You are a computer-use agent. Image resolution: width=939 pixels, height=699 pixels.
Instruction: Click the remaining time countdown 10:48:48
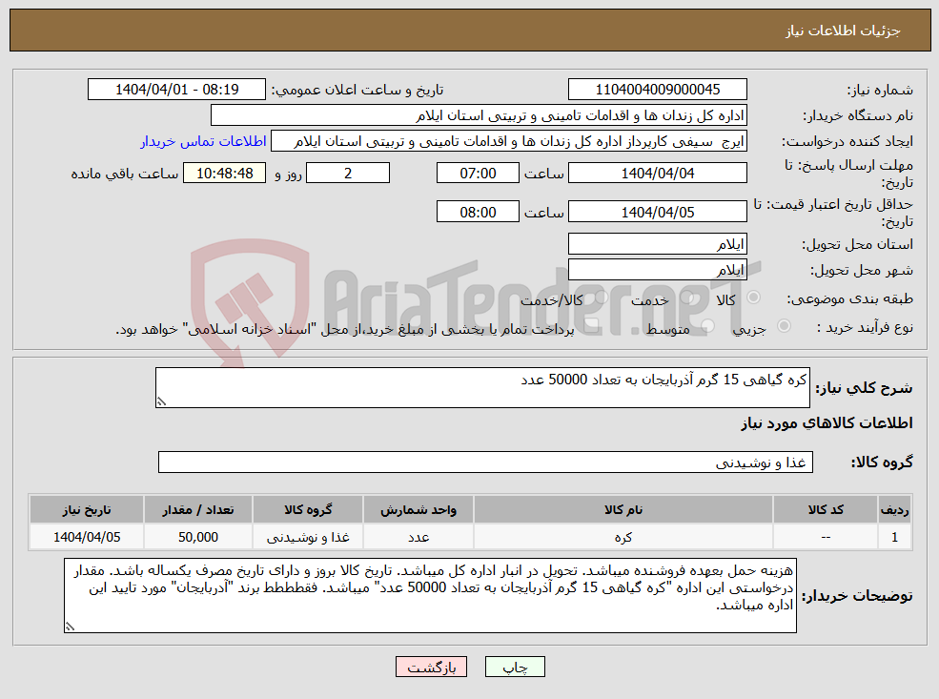point(225,174)
